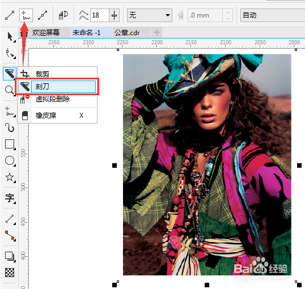Click the horizontal ruler at 2200
Image resolution: width=305 pixels, height=289 pixels.
coord(157,42)
